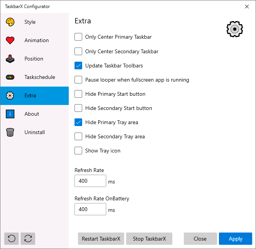Click the revert settings arrow icon

11,239
